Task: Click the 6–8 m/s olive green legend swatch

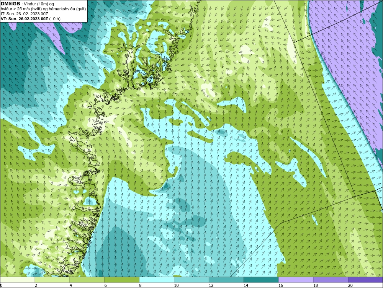Action: point(122,280)
